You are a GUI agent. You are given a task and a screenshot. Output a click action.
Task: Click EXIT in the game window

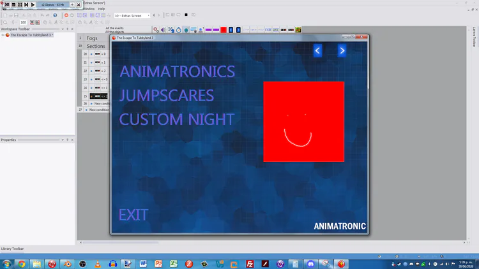point(133,215)
